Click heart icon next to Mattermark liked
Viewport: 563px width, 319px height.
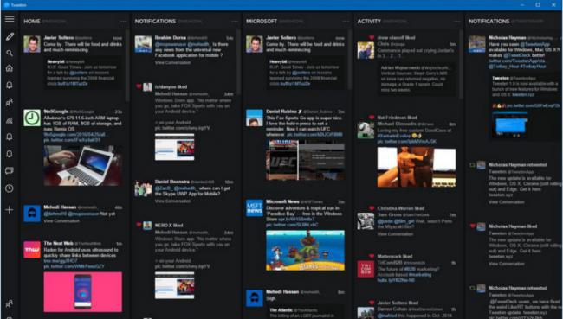click(x=372, y=256)
